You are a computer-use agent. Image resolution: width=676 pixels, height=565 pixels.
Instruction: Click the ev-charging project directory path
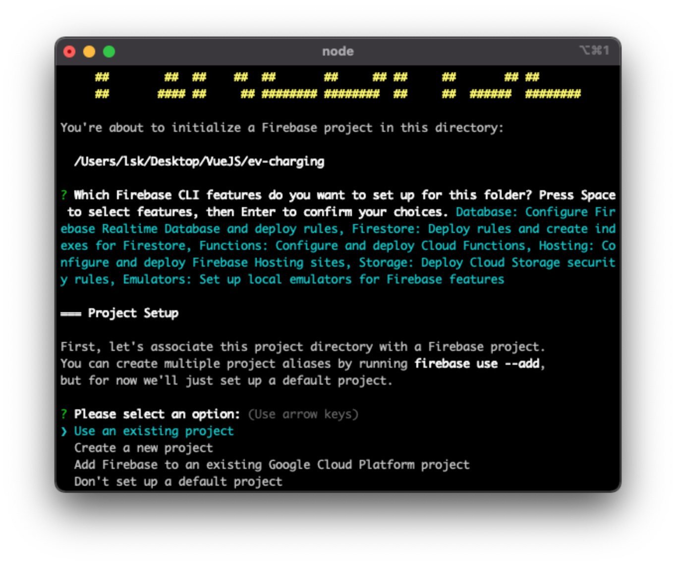(x=199, y=161)
